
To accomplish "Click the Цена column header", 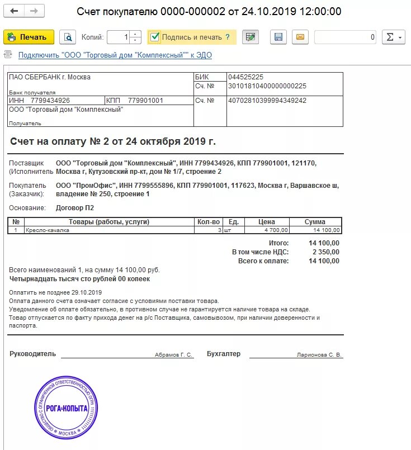I will (x=267, y=222).
